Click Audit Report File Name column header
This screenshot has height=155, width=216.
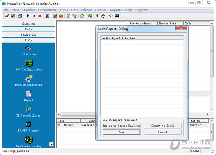coord(142,38)
